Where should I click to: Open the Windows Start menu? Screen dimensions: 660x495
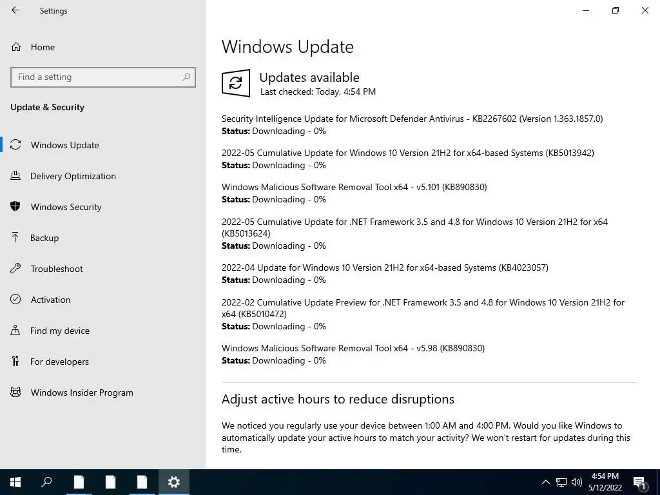pyautogui.click(x=15, y=482)
